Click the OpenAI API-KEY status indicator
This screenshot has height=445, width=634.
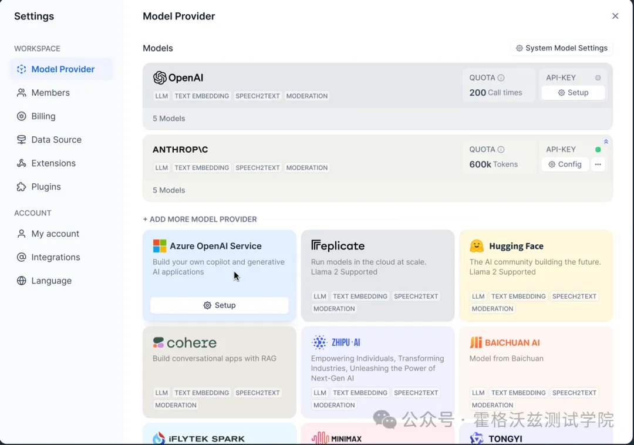coord(598,77)
